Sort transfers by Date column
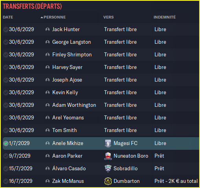Viewport: 200px width, 188px height. [8, 17]
